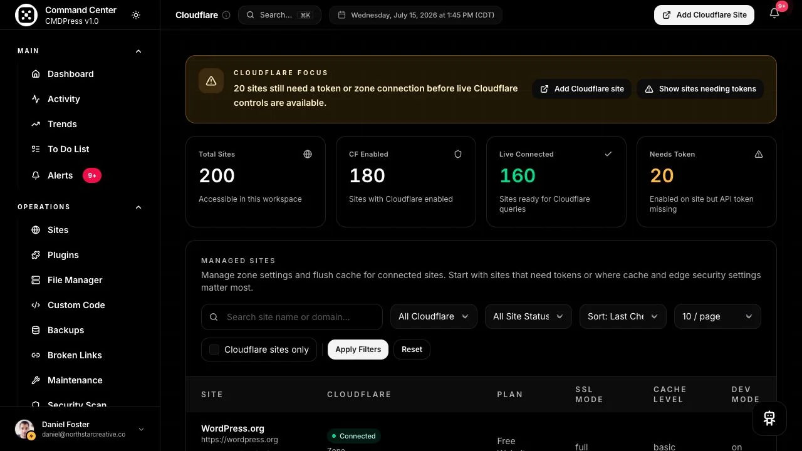Click the shield icon on CF Enabled card
This screenshot has height=451, width=802.
coord(458,154)
